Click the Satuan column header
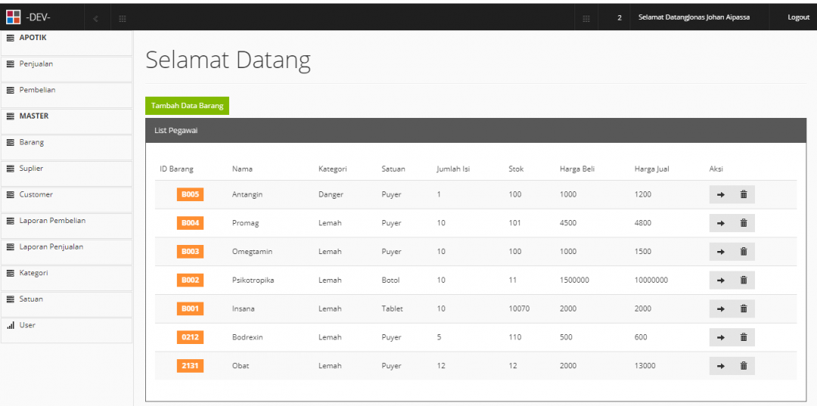The height and width of the screenshot is (406, 817). pos(393,169)
